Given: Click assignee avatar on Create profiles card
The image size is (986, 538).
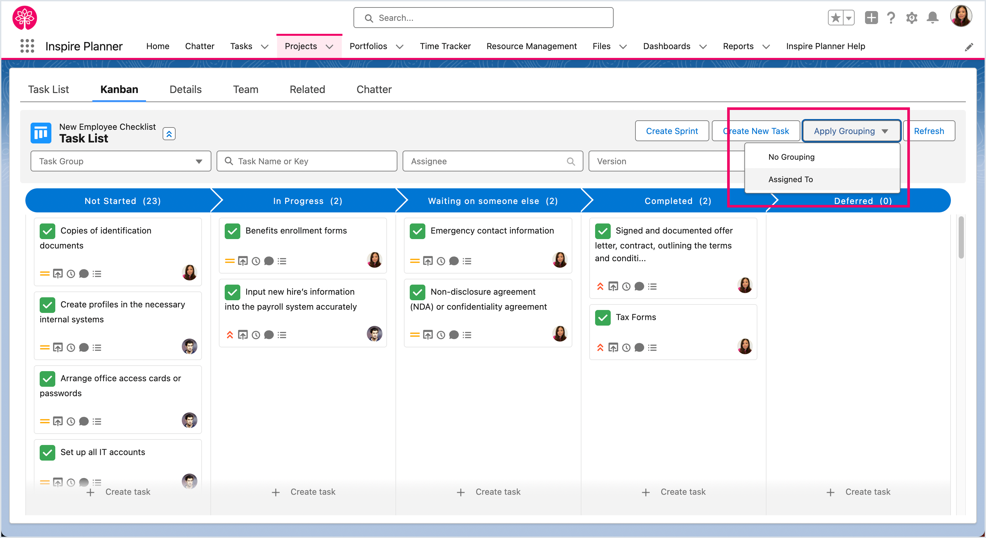Looking at the screenshot, I should coord(190,346).
